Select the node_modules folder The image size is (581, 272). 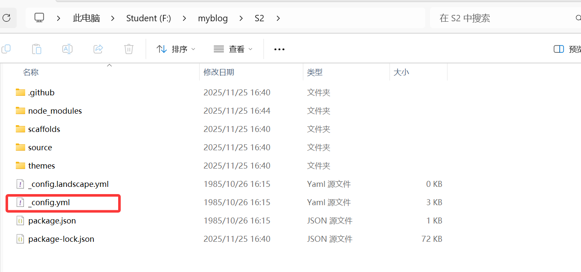point(55,111)
